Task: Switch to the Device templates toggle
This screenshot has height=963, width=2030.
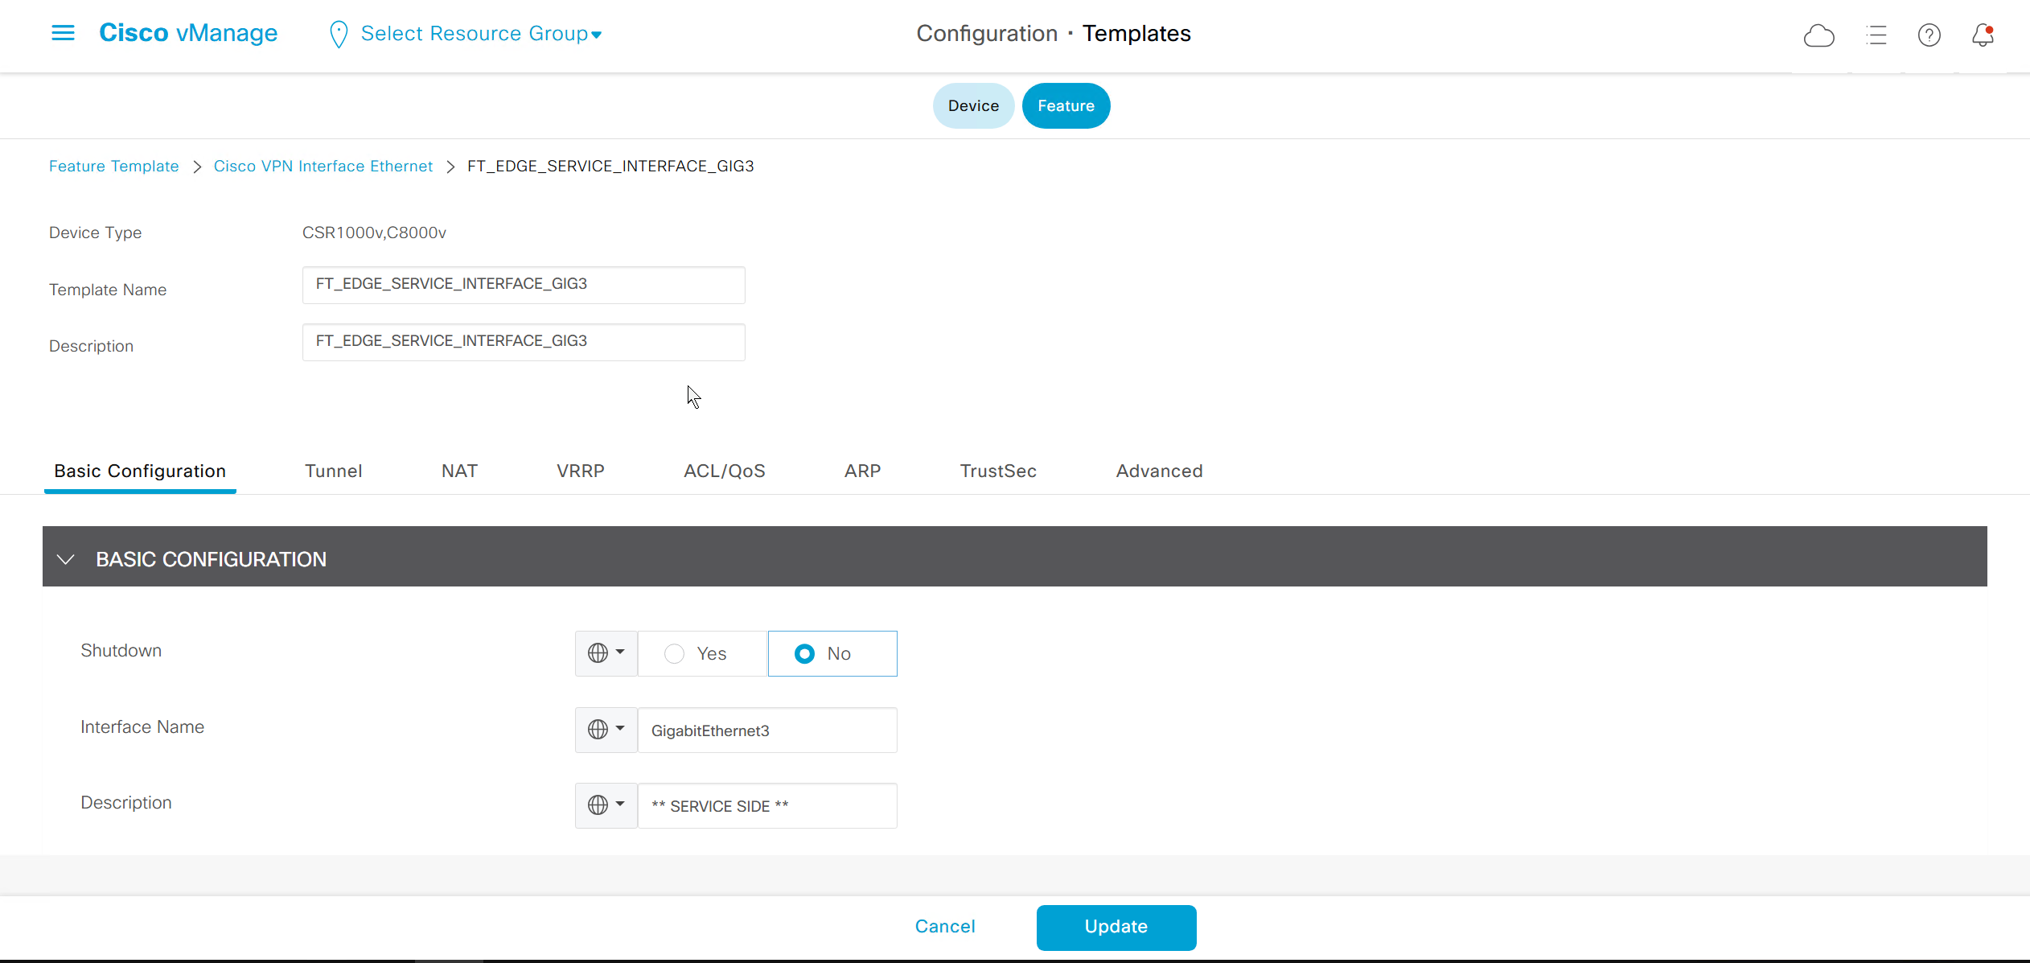Action: 972,106
